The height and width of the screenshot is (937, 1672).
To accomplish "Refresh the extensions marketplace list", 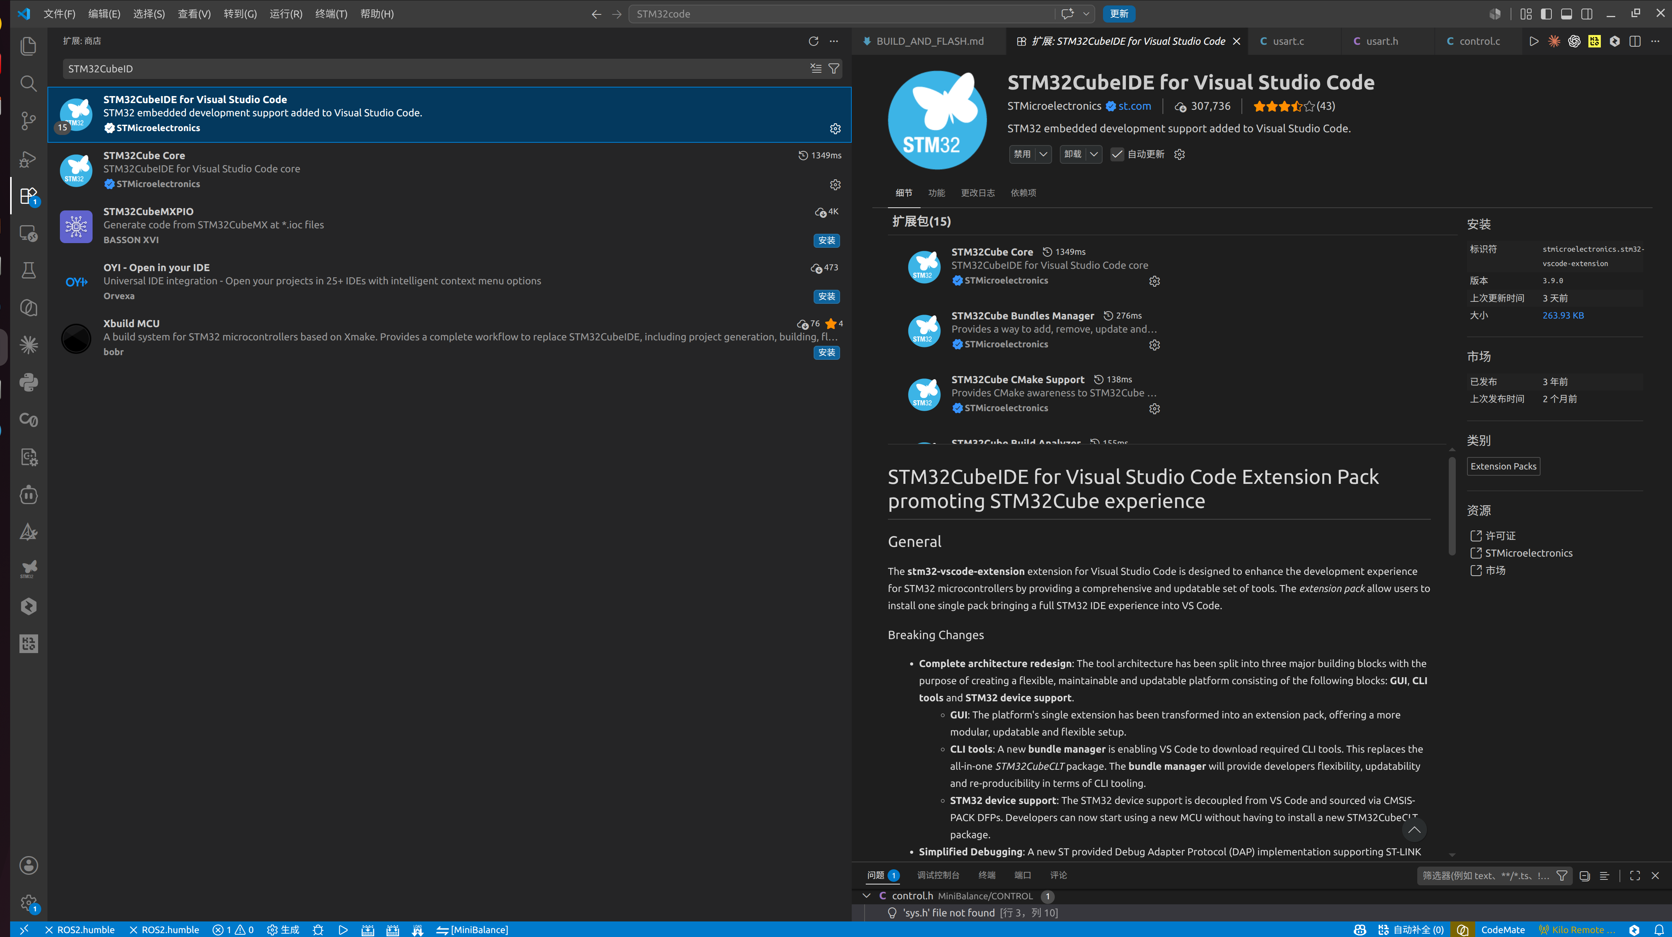I will pyautogui.click(x=813, y=41).
